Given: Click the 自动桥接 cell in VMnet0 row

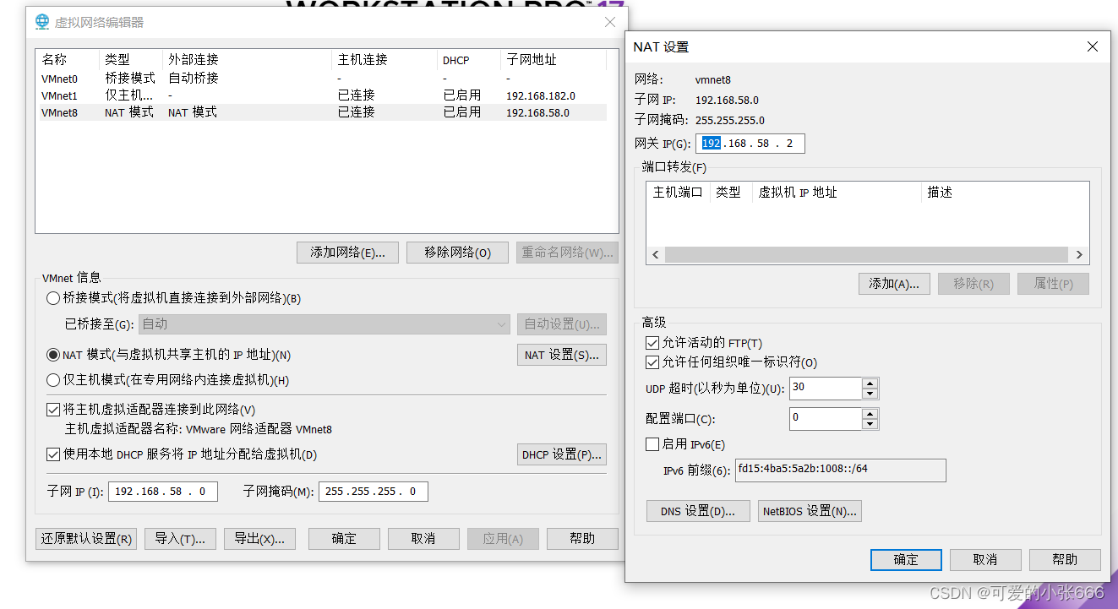Looking at the screenshot, I should 194,79.
